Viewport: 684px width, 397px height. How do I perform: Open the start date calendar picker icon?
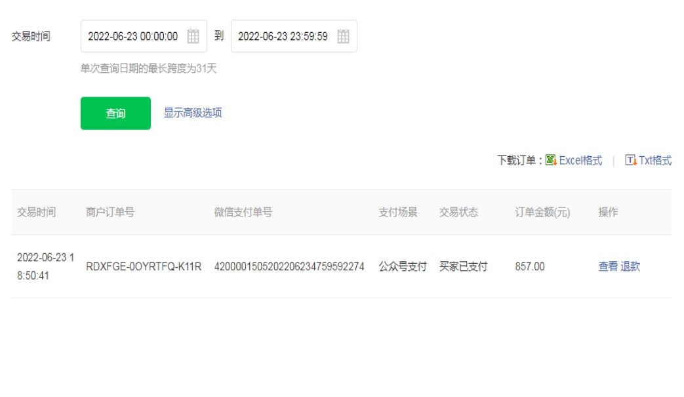[x=193, y=36]
